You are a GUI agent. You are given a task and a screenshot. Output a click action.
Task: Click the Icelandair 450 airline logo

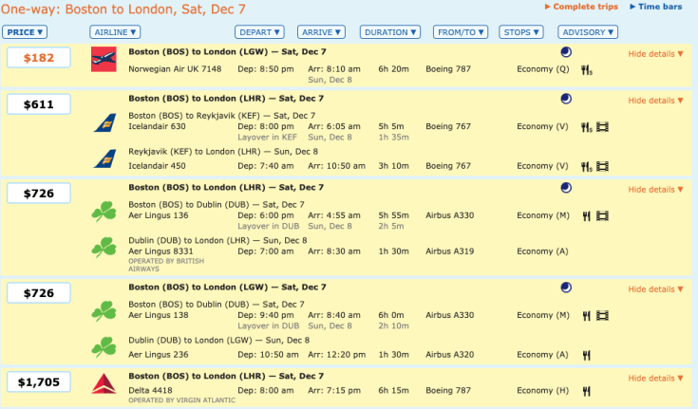[x=105, y=158]
